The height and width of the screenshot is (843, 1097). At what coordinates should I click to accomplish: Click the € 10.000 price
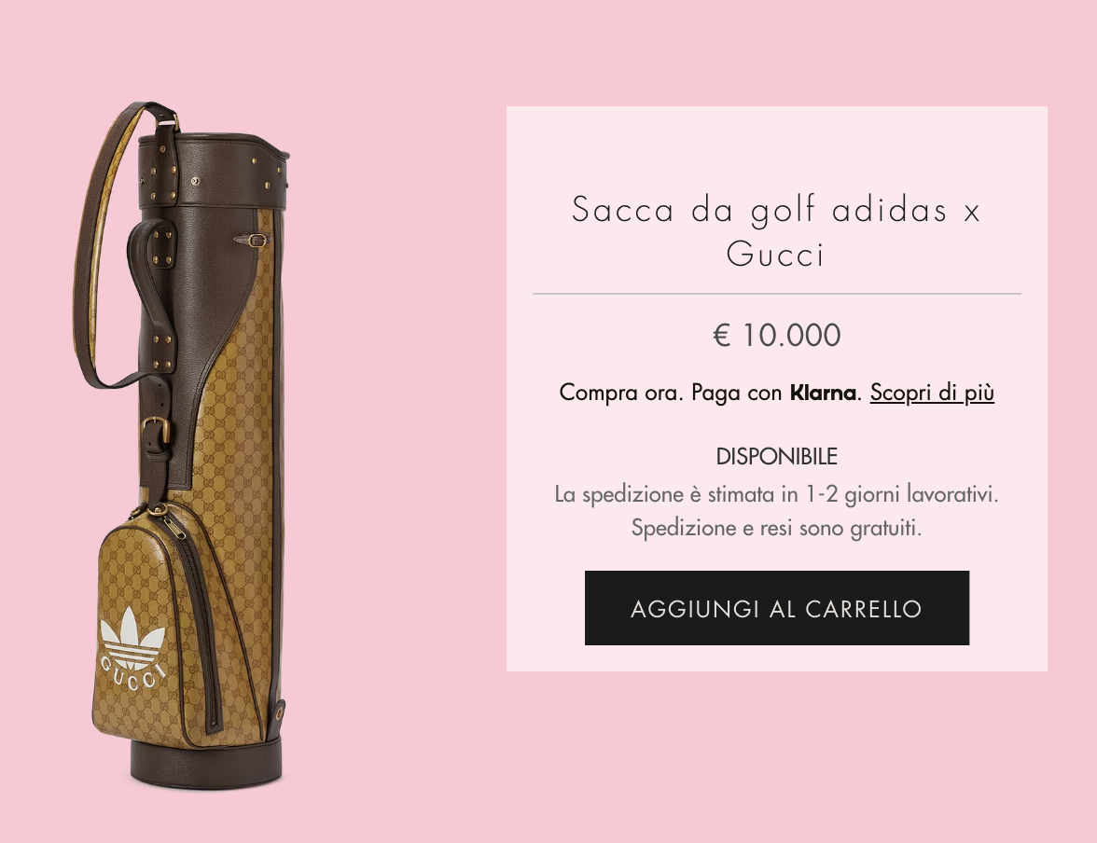tap(776, 335)
